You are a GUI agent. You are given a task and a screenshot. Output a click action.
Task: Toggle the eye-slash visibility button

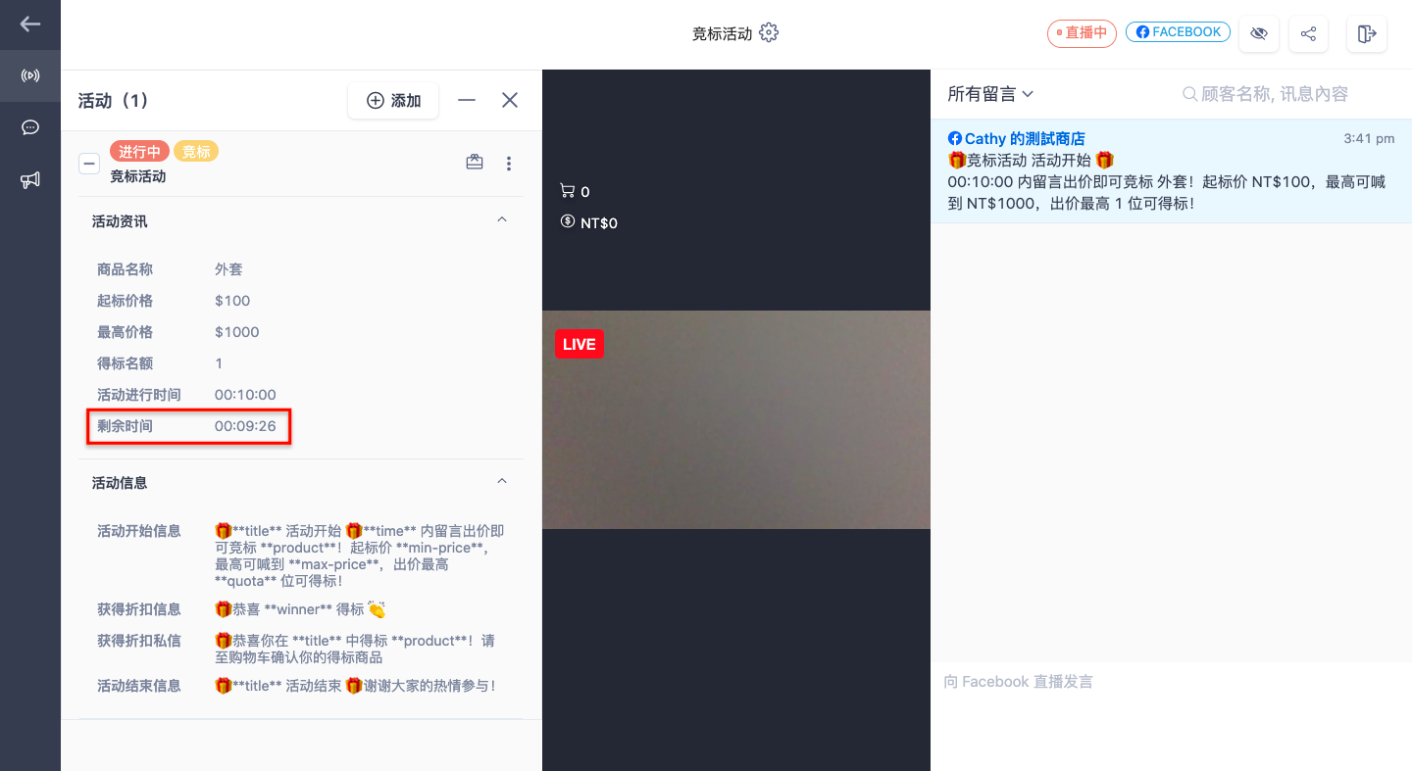click(x=1259, y=33)
